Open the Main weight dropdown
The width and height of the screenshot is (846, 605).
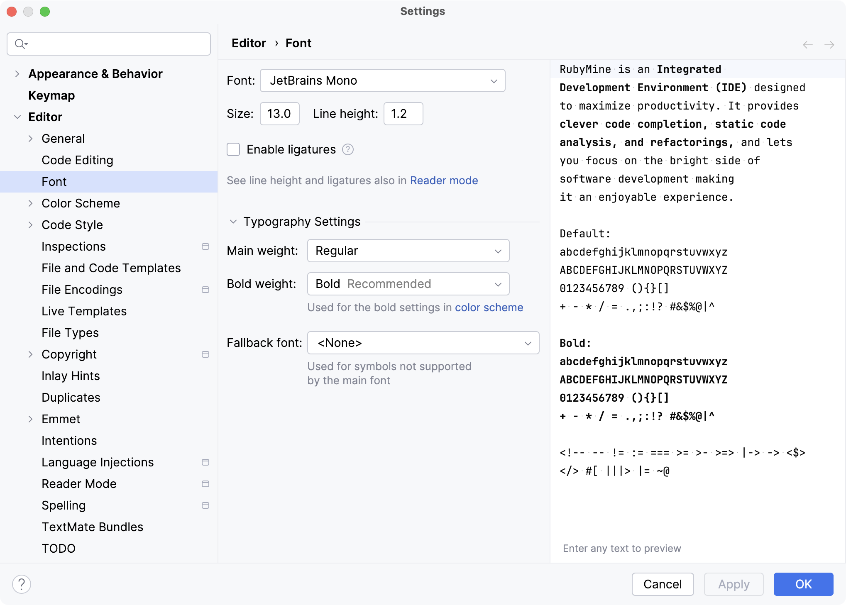(x=408, y=251)
